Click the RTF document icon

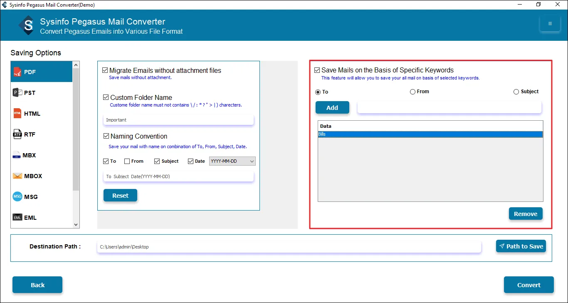[x=17, y=134]
